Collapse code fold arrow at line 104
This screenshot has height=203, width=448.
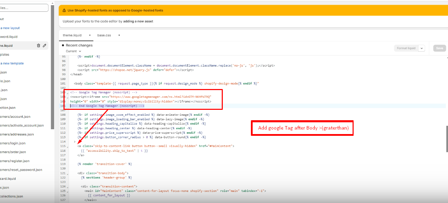[67, 98]
